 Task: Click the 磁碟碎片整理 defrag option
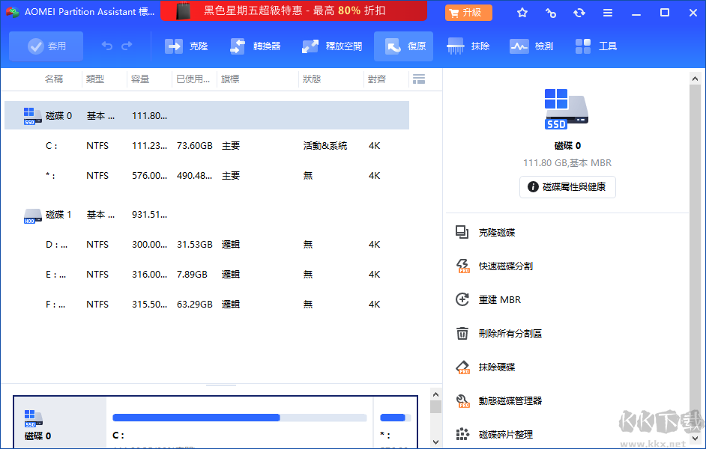tap(506, 435)
